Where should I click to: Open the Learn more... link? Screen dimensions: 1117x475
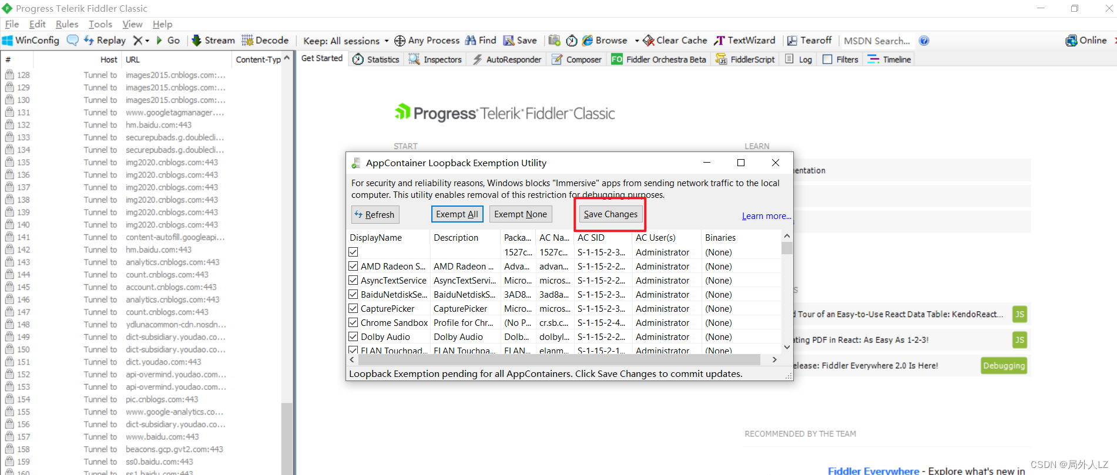(766, 216)
